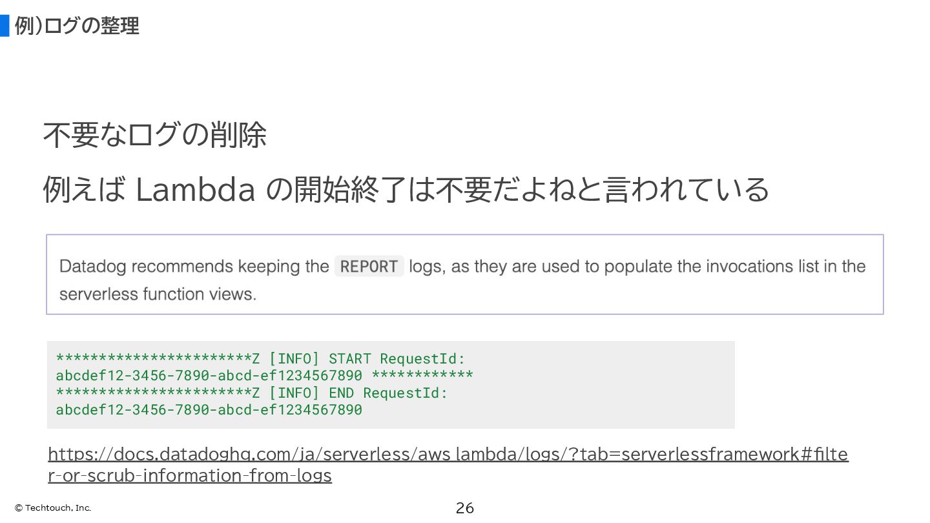This screenshot has height=523, width=930.
Task: Click the last request ID line in code block
Action: pyautogui.click(x=209, y=410)
